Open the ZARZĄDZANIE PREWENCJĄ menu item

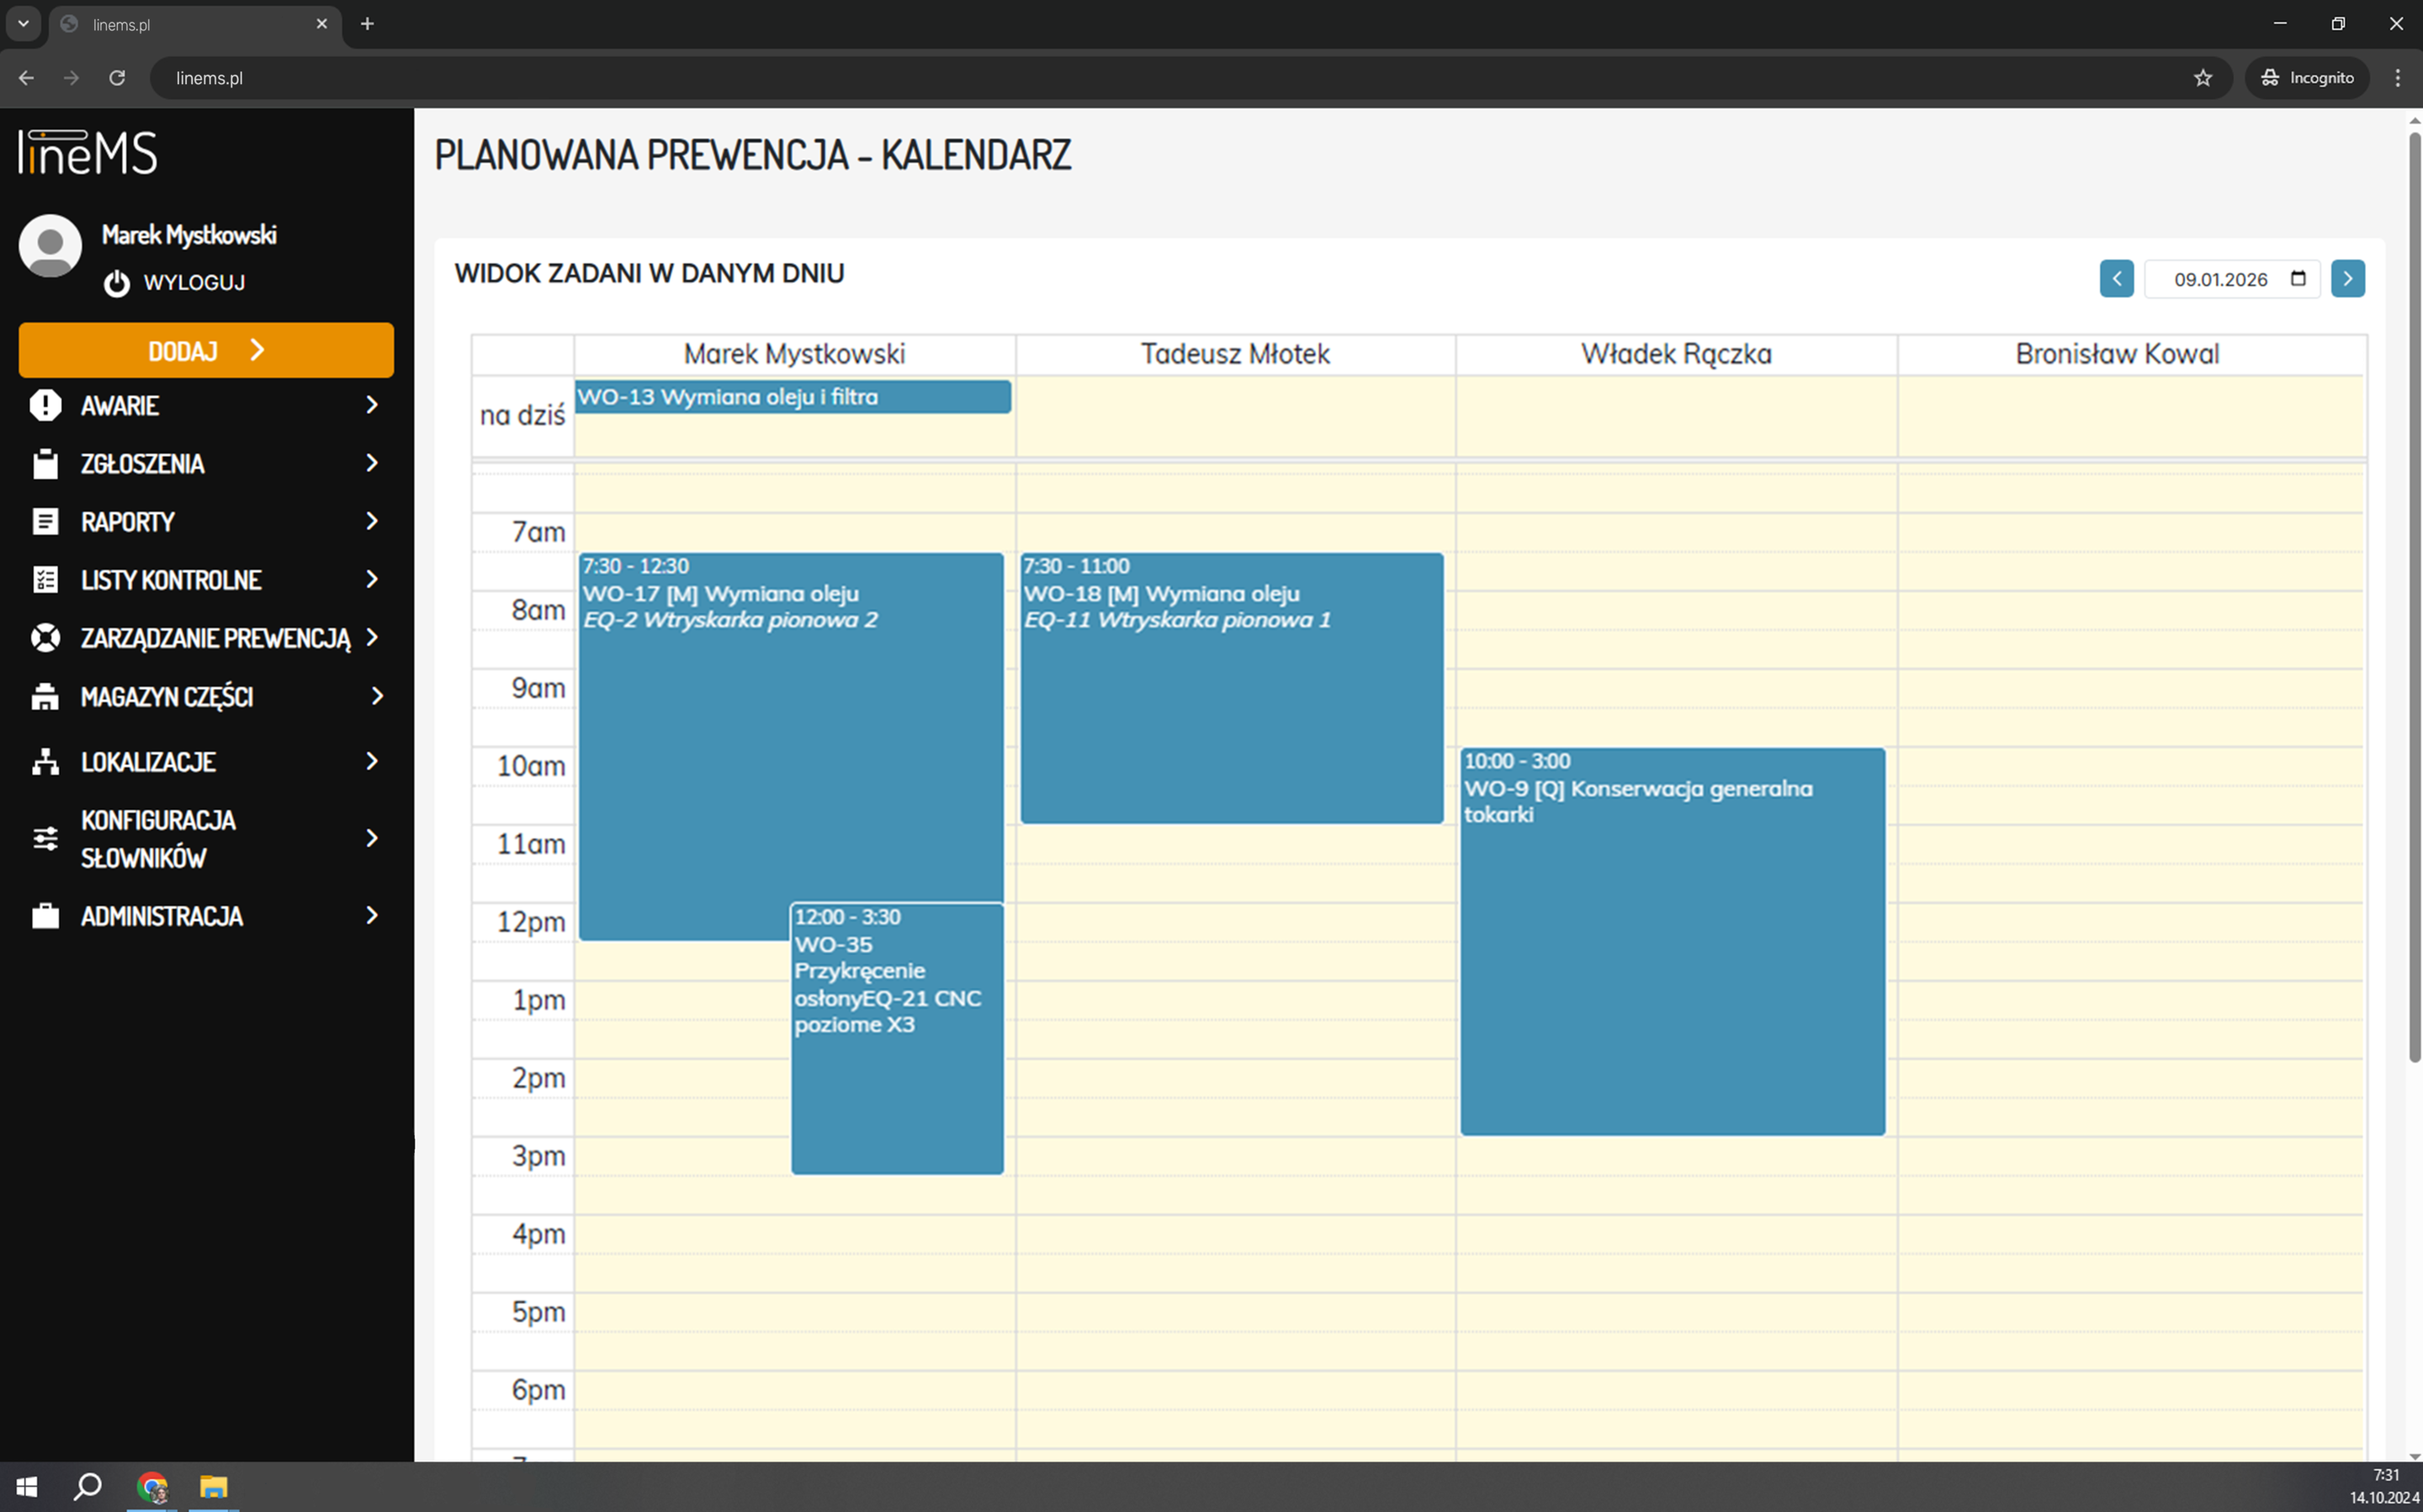pyautogui.click(x=206, y=638)
